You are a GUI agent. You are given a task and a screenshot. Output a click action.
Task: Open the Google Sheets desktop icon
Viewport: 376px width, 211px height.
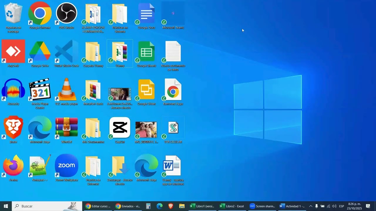[147, 54]
